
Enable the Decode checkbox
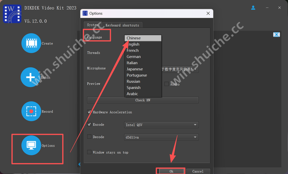(x=89, y=137)
